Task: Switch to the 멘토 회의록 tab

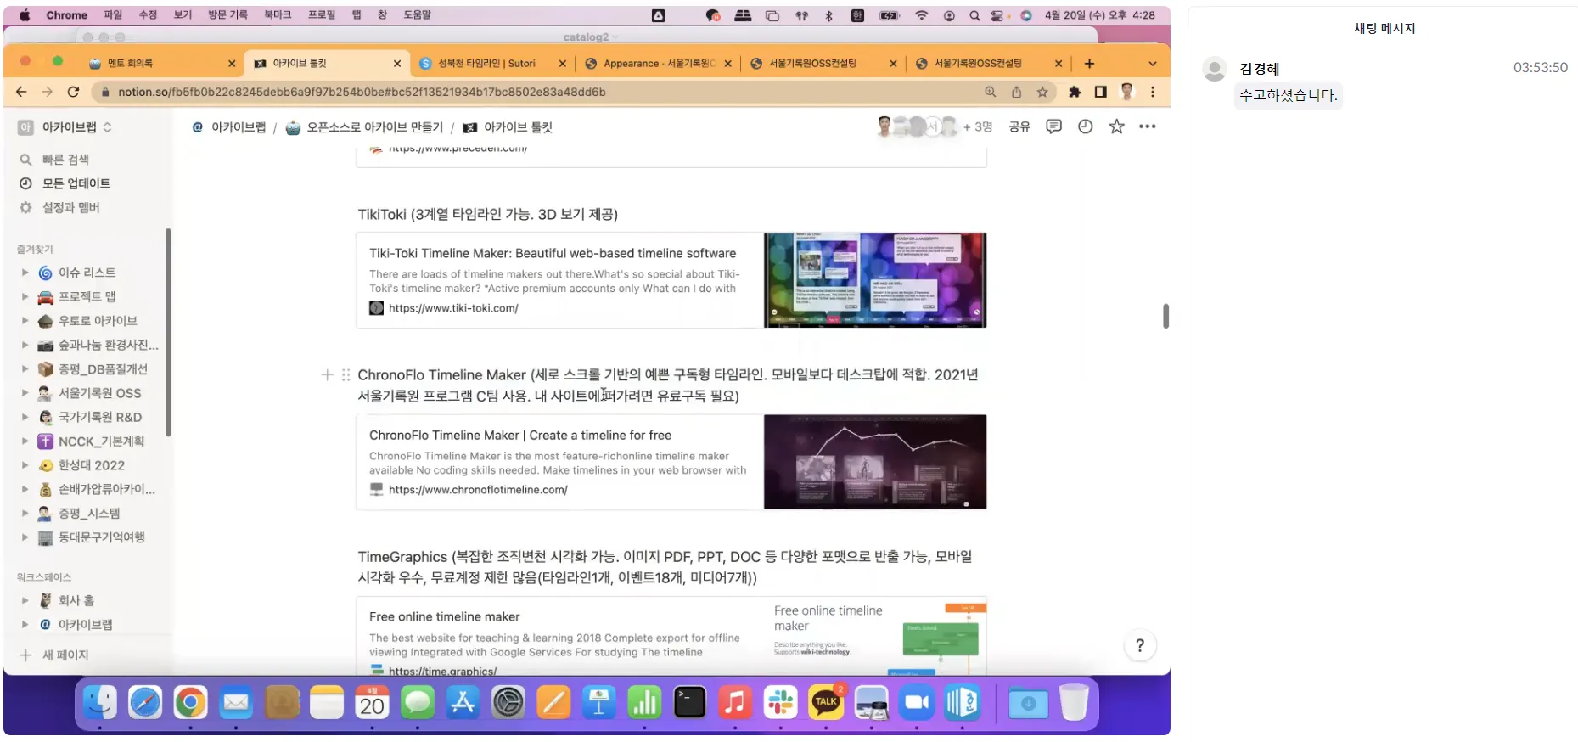Action: coord(160,64)
